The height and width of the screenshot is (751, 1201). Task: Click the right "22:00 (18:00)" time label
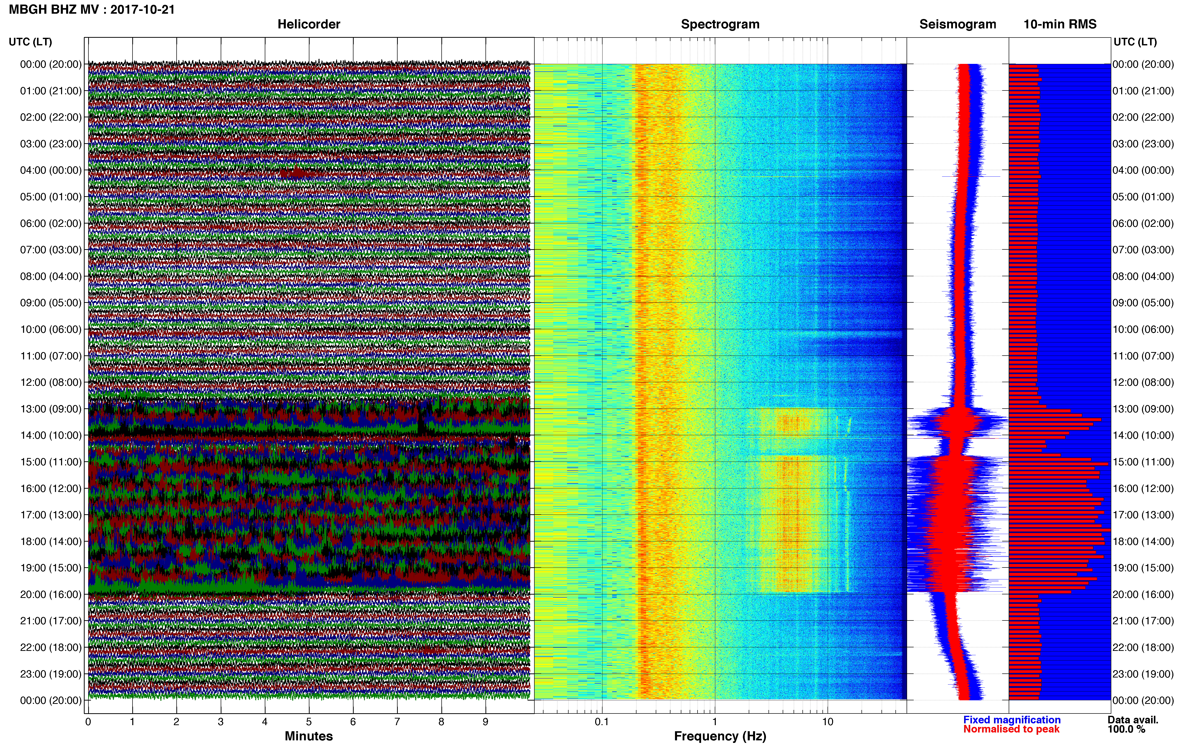click(x=1143, y=648)
